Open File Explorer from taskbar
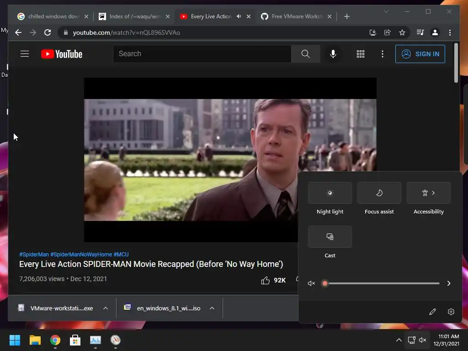The width and height of the screenshot is (468, 351). tap(35, 340)
